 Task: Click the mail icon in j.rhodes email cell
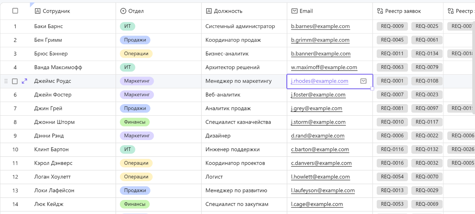click(x=363, y=81)
